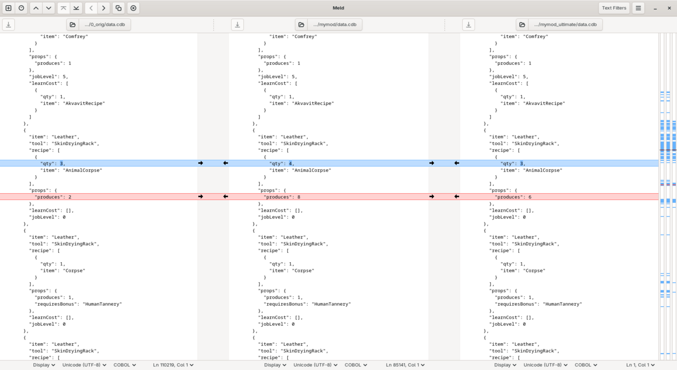Save the mymod_ultimate pane file
The width and height of the screenshot is (677, 370).
pyautogui.click(x=468, y=25)
